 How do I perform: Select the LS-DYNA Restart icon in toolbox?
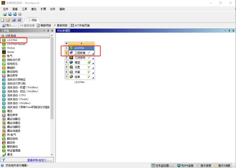(4, 44)
